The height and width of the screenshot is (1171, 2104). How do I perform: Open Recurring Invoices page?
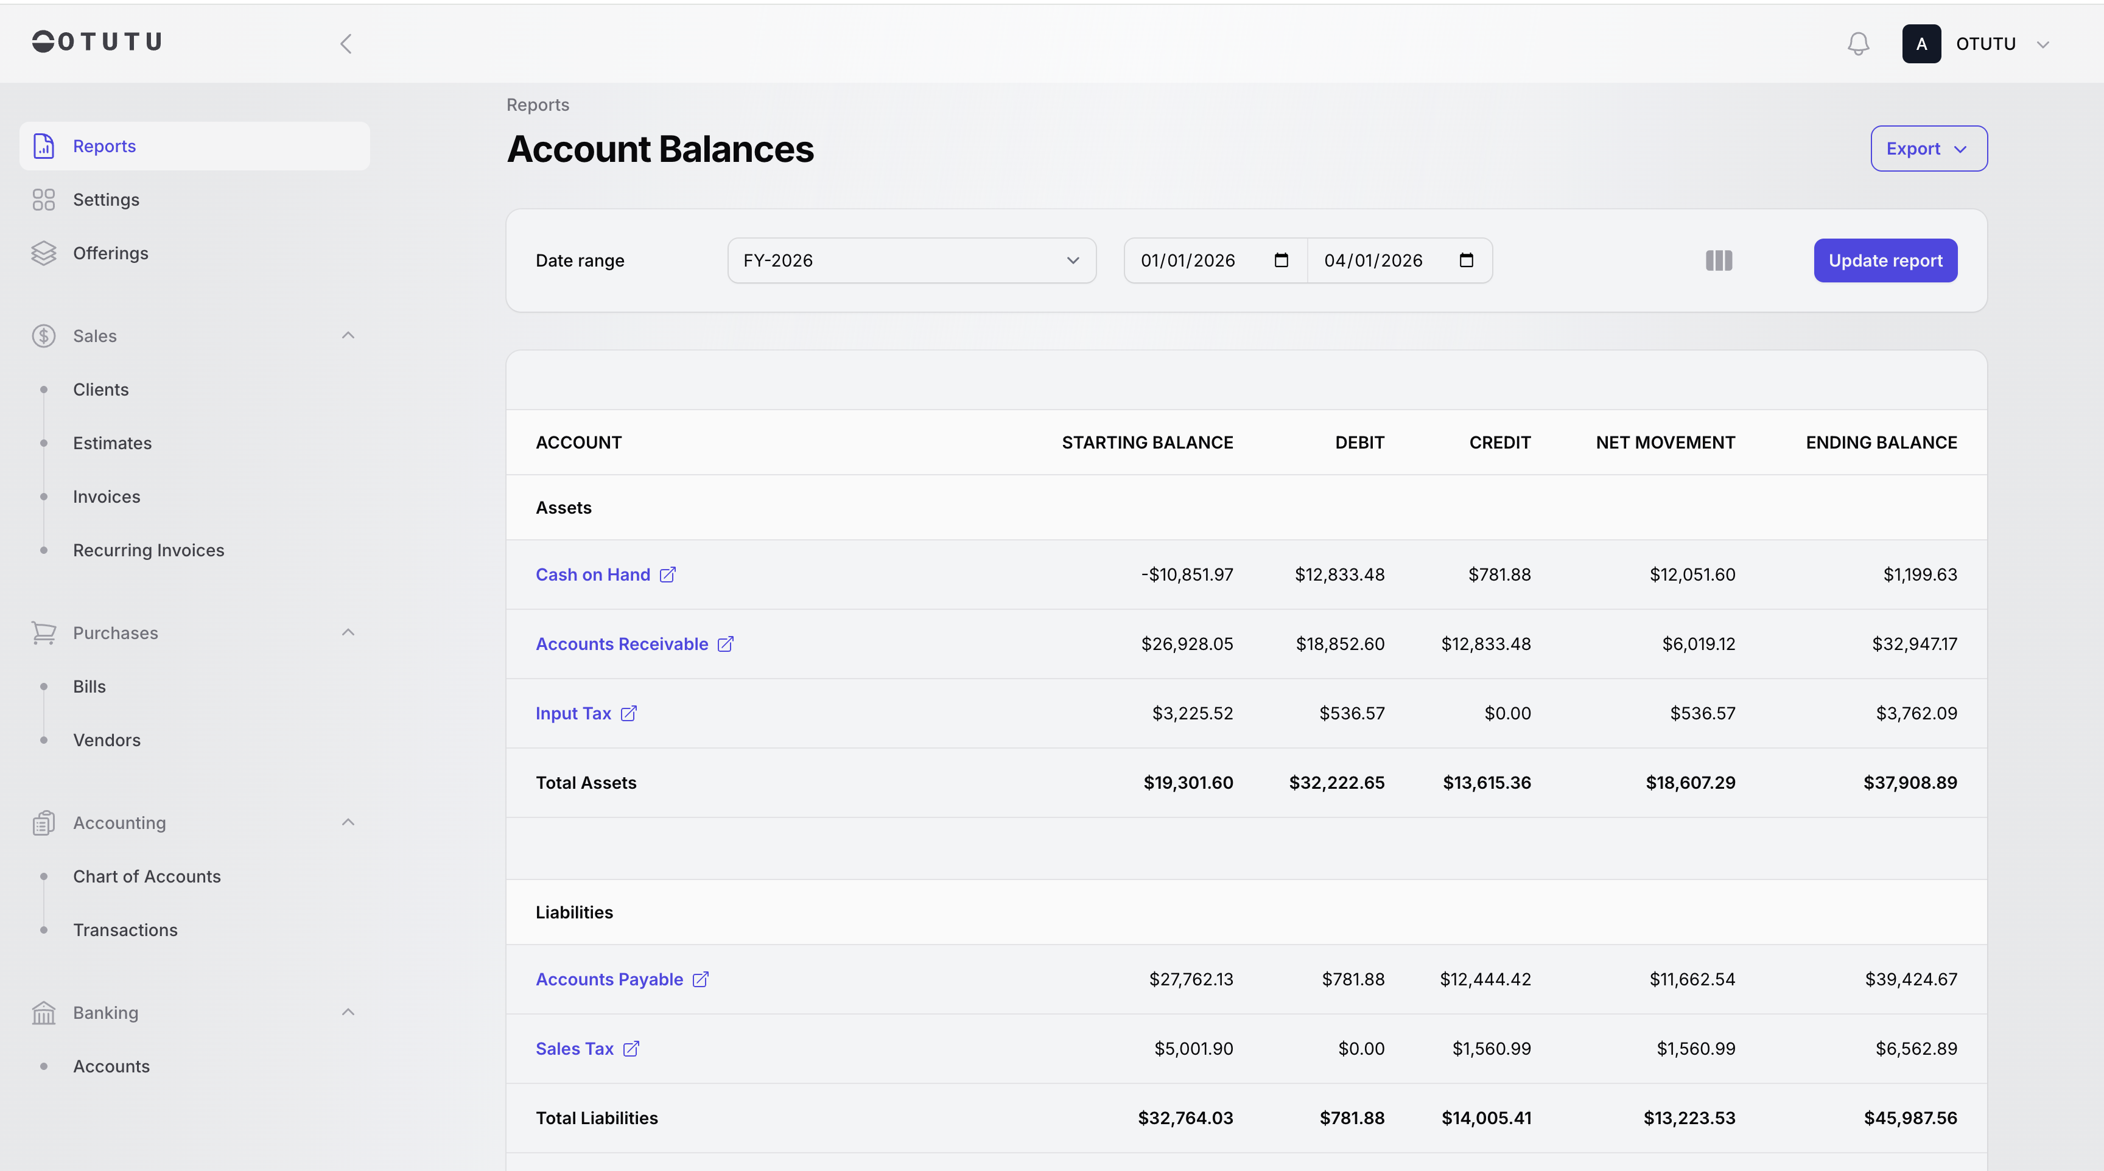(x=148, y=550)
